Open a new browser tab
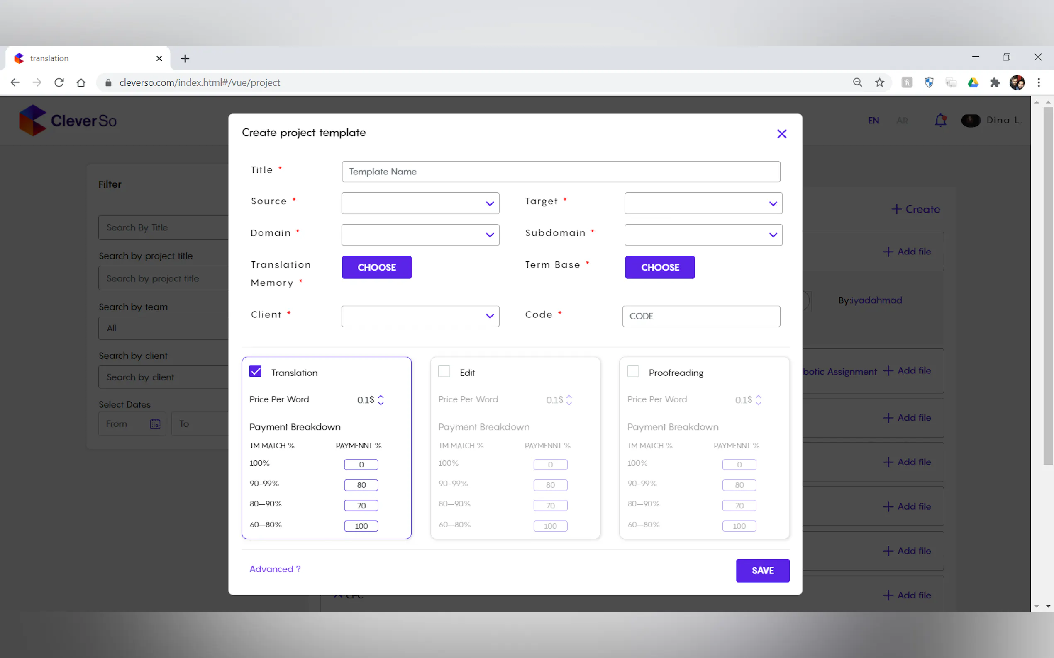 pyautogui.click(x=185, y=58)
